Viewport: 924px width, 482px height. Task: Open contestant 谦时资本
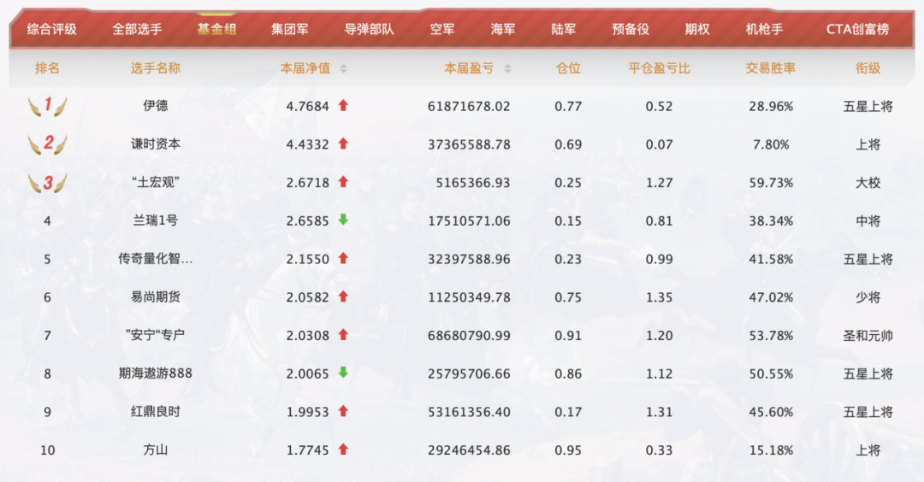click(156, 144)
